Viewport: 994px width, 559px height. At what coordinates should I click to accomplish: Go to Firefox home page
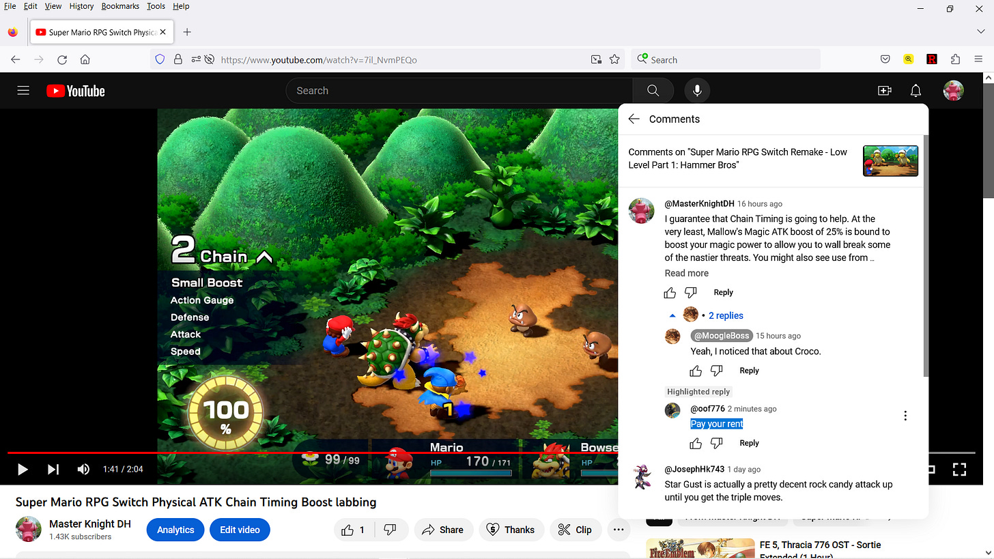point(85,59)
